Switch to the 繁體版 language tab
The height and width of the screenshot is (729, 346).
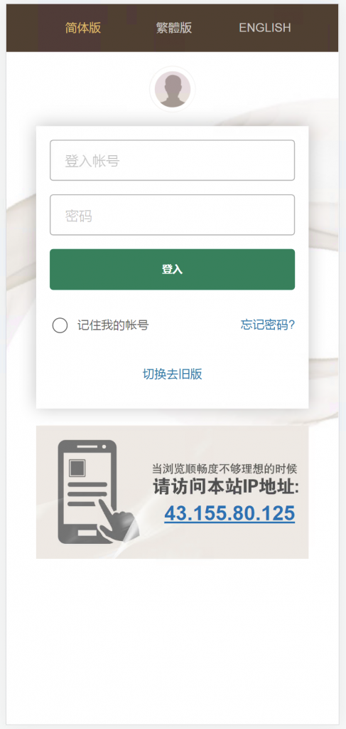pyautogui.click(x=174, y=28)
